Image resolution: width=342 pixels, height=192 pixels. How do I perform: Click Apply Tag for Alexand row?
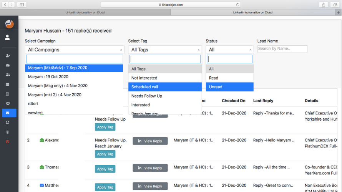tap(105, 154)
